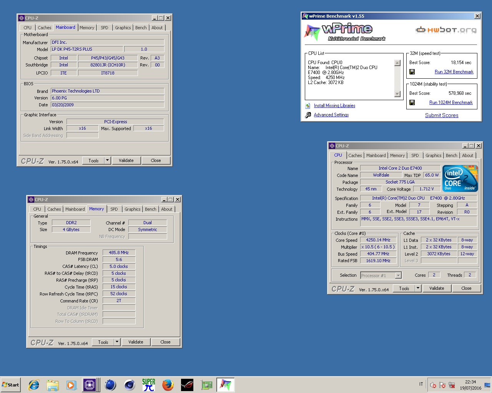The width and height of the screenshot is (492, 393).
Task: Click the wPrime title bar icon
Action: click(x=305, y=16)
